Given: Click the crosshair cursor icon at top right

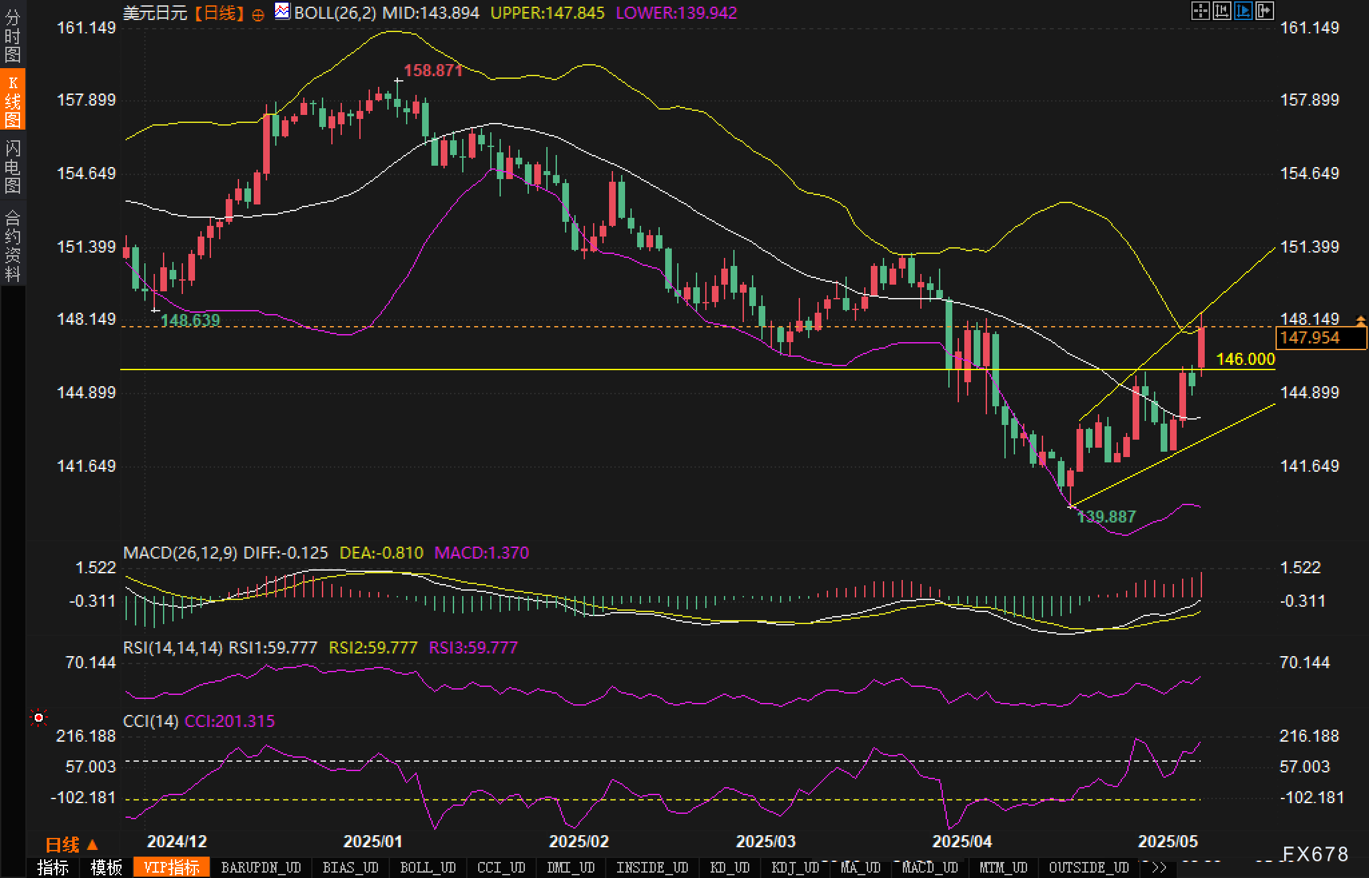Looking at the screenshot, I should coord(1201,11).
